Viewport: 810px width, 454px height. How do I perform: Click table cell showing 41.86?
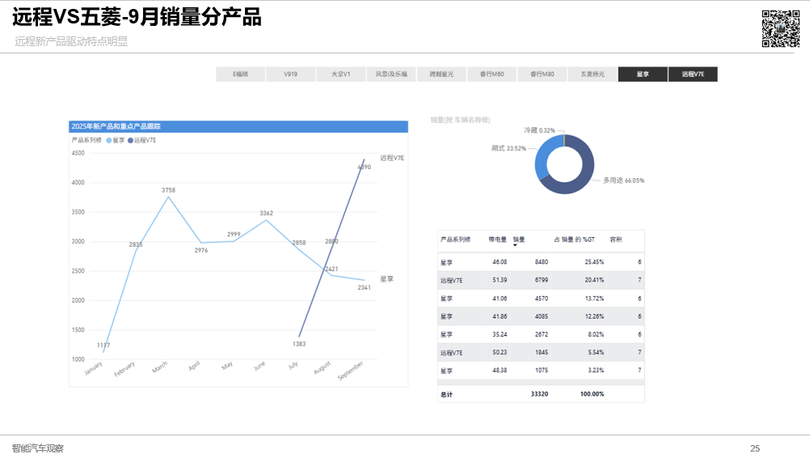pyautogui.click(x=500, y=316)
